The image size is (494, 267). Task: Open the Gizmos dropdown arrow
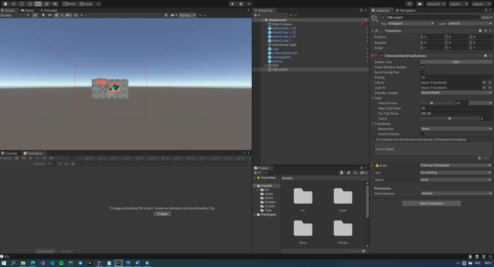pyautogui.click(x=194, y=15)
